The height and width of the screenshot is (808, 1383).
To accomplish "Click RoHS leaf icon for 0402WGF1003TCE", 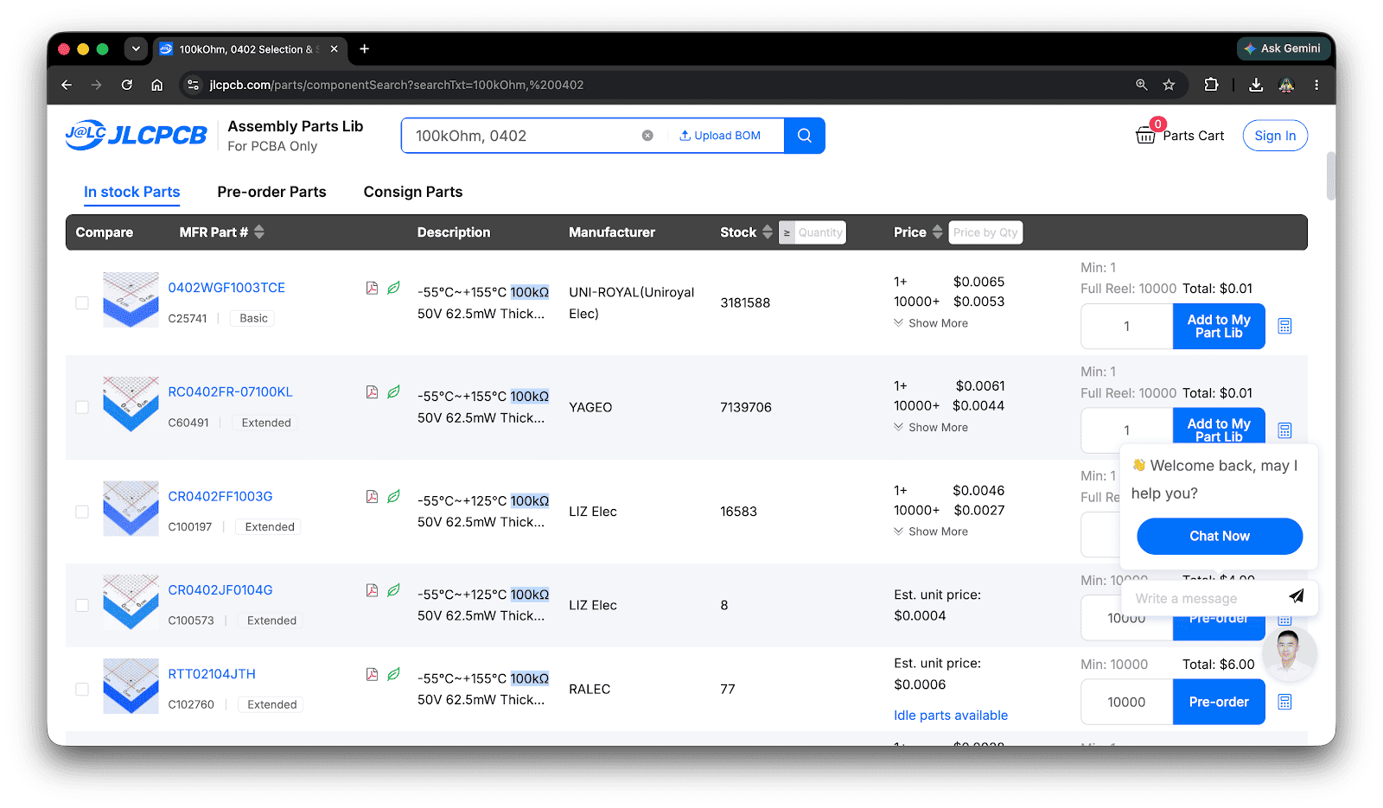I will pyautogui.click(x=393, y=288).
